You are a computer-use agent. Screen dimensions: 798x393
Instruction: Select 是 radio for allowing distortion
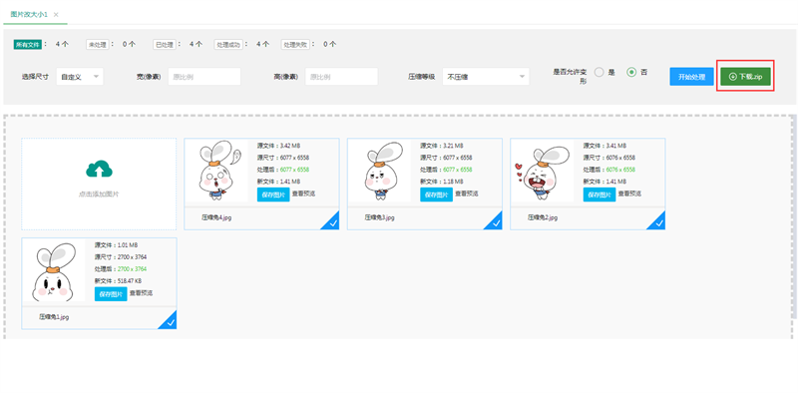coord(599,72)
